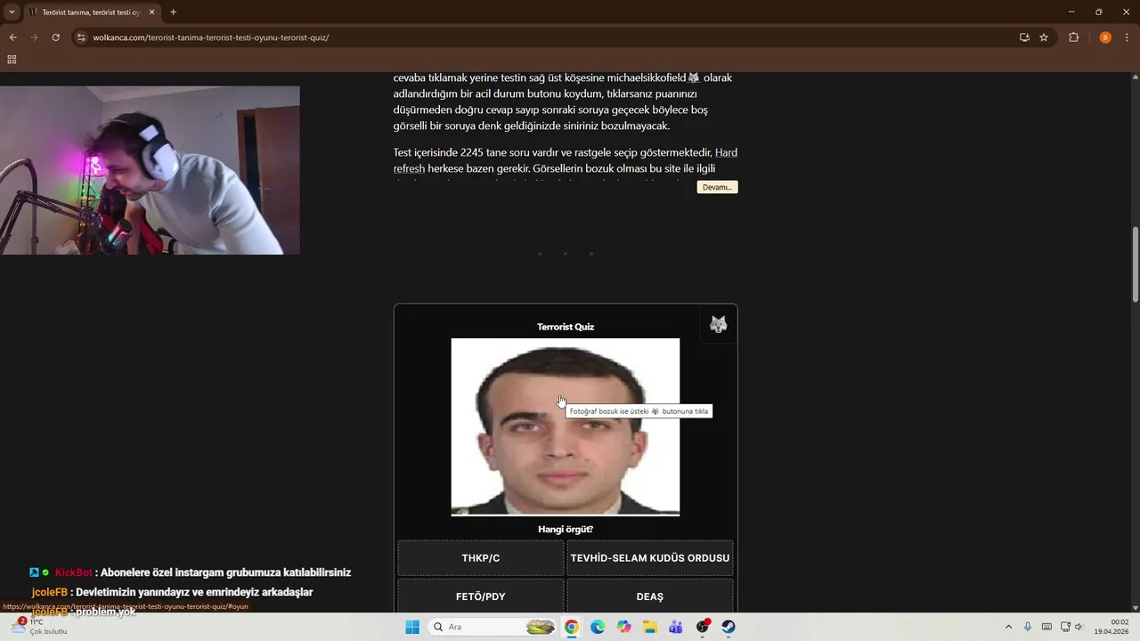Expand the tab search dropdown
The height and width of the screenshot is (641, 1140).
coord(12,12)
